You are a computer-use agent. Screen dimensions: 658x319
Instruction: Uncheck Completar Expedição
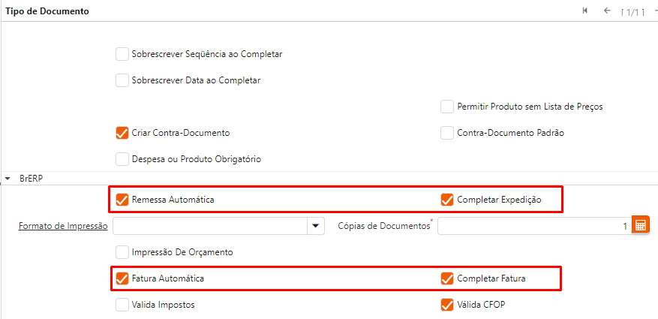point(447,200)
